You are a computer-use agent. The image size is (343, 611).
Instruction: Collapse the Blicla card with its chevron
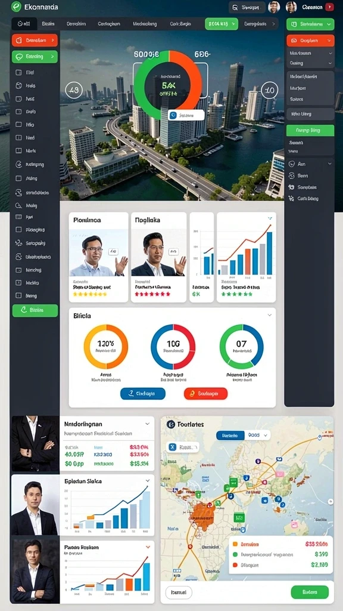270,315
